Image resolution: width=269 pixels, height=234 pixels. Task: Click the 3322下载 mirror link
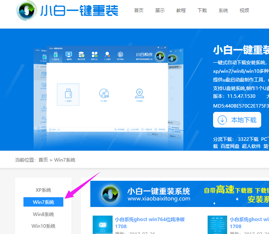coord(248,139)
